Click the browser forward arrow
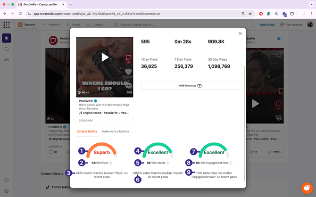Viewport: 316px width, 197px height. (x=12, y=14)
